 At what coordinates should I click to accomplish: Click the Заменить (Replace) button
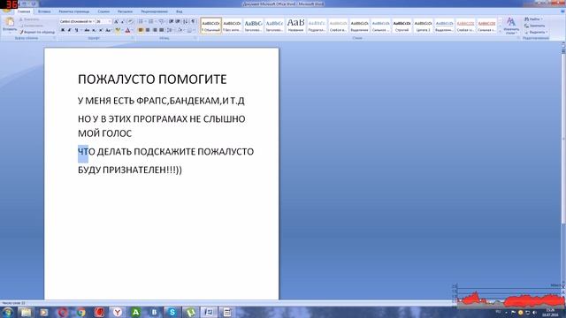tap(535, 26)
